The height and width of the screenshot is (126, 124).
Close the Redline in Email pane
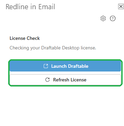click(x=121, y=6)
